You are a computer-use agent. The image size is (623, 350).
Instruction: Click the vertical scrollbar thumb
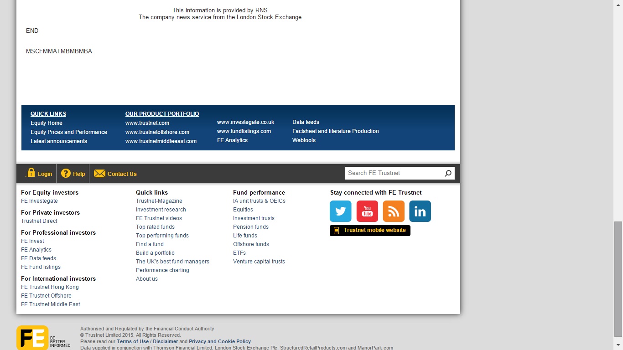pyautogui.click(x=618, y=278)
